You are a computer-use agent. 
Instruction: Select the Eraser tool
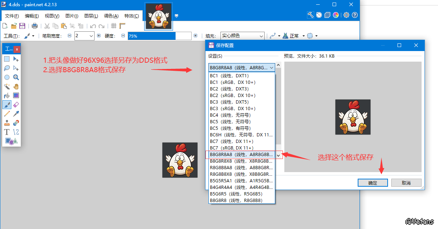[16, 105]
